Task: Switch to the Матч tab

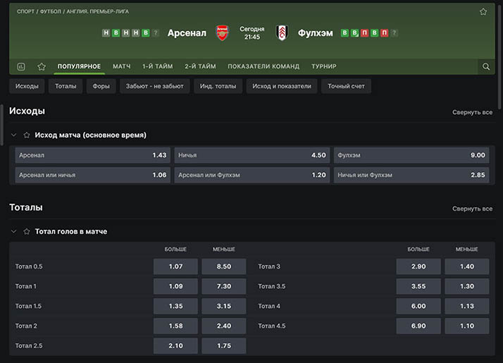Action: (x=122, y=66)
